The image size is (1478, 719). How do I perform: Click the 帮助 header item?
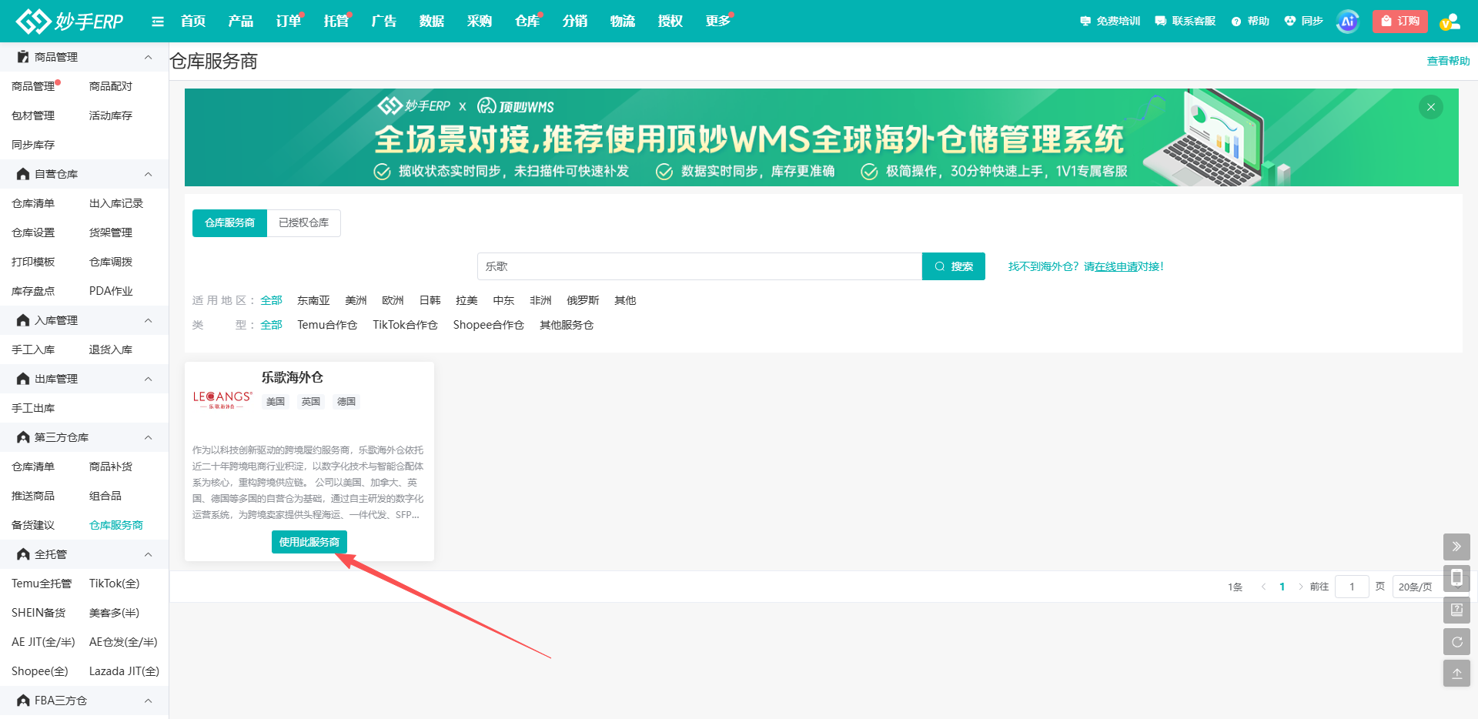[x=1250, y=22]
